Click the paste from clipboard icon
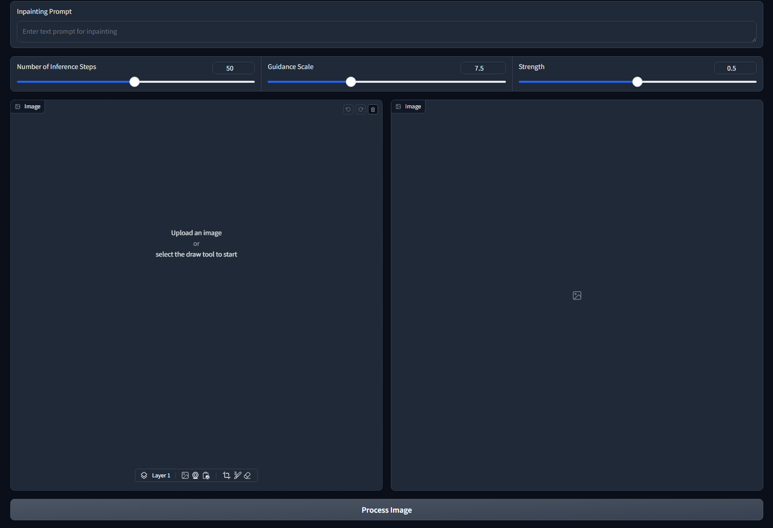Viewport: 773px width, 528px height. coord(206,475)
